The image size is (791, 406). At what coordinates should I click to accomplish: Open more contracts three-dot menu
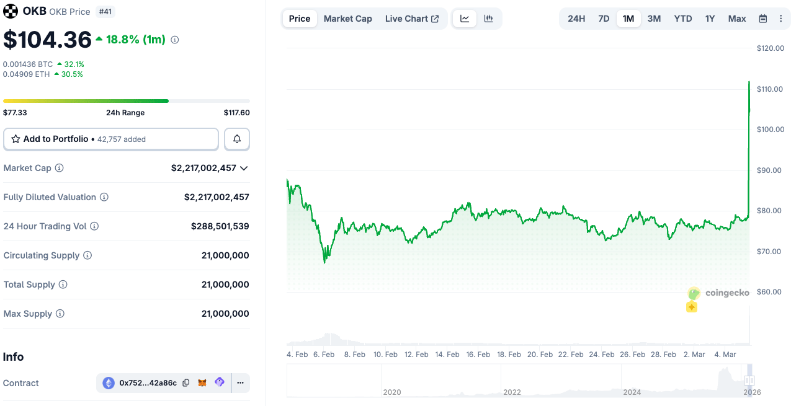coord(240,383)
